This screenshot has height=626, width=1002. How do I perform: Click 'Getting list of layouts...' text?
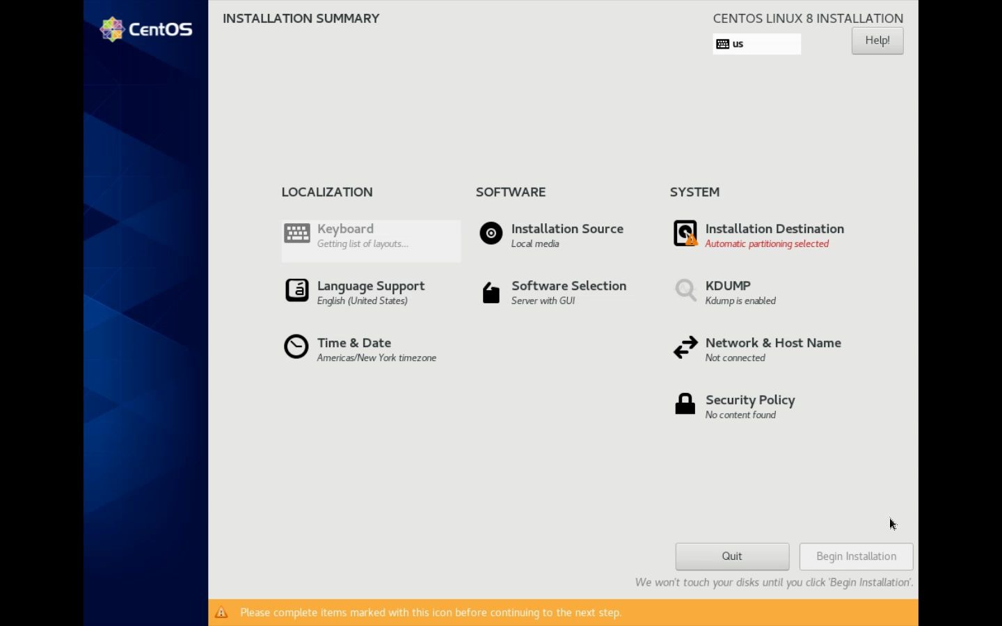click(363, 244)
